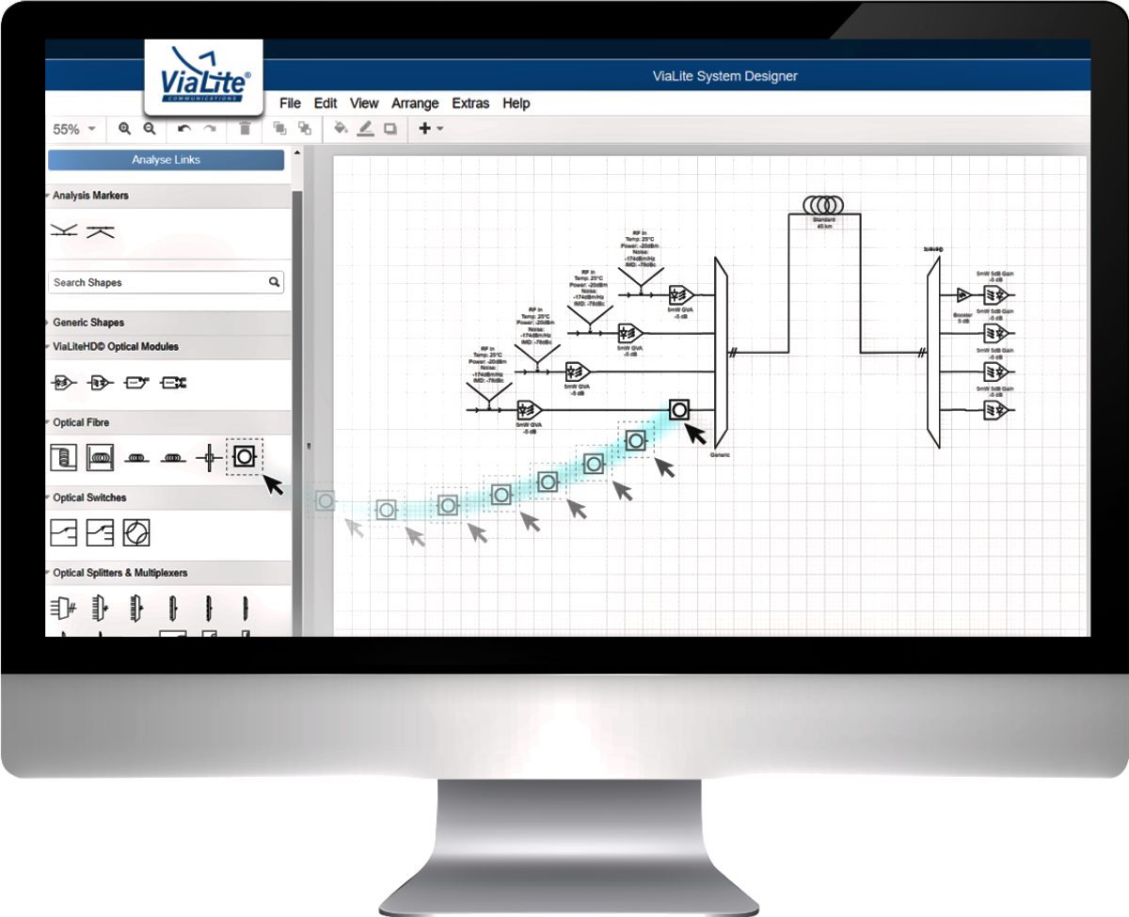Open the plus insert dropdown
The width and height of the screenshot is (1129, 917).
click(430, 129)
